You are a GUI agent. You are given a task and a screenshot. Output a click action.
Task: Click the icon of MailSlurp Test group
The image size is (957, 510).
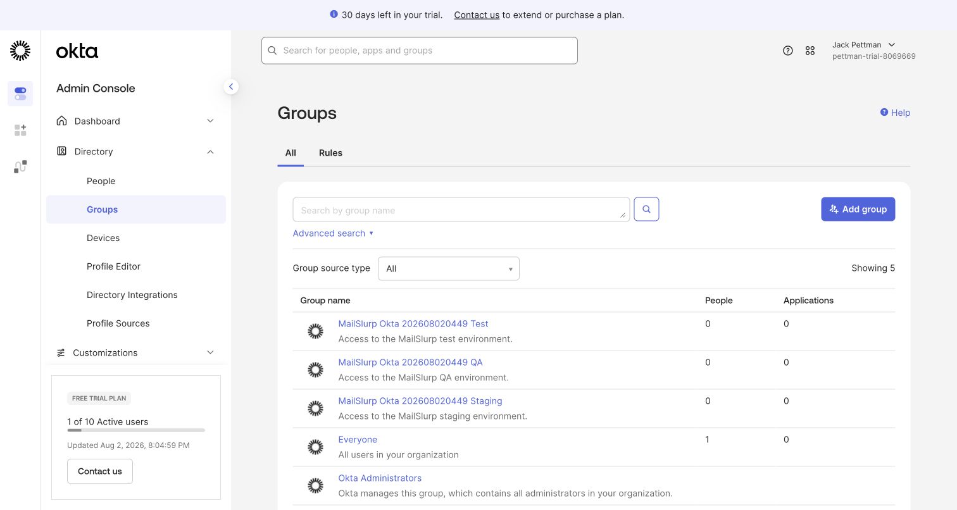pyautogui.click(x=315, y=331)
